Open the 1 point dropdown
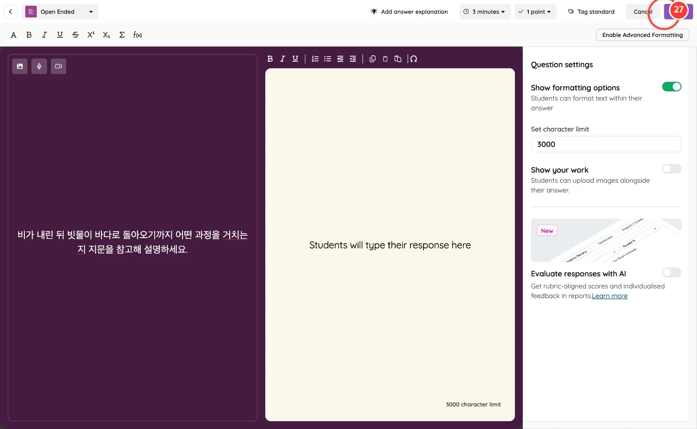This screenshot has width=697, height=429. 535,12
